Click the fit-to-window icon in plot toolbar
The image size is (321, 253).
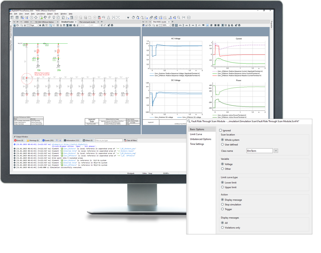(160, 25)
